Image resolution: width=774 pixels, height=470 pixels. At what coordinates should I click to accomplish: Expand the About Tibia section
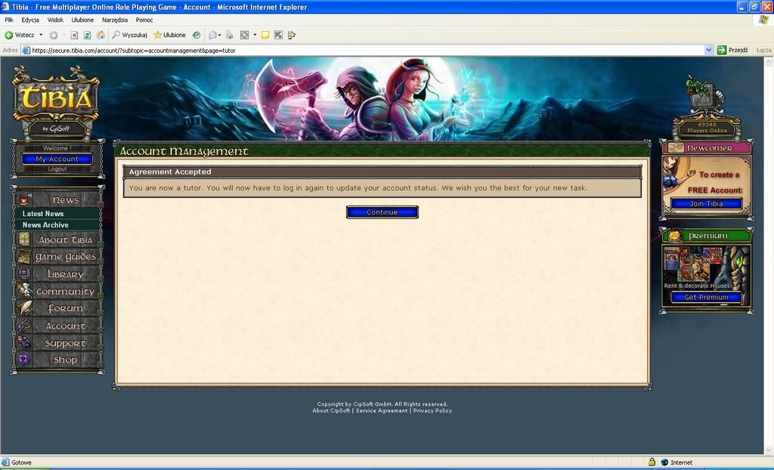[x=57, y=240]
